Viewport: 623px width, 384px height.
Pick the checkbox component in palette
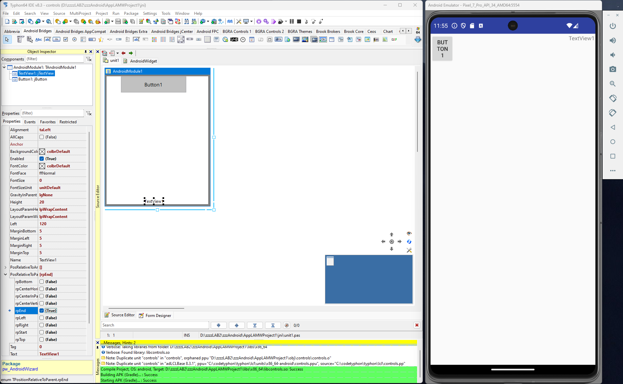[x=65, y=39]
